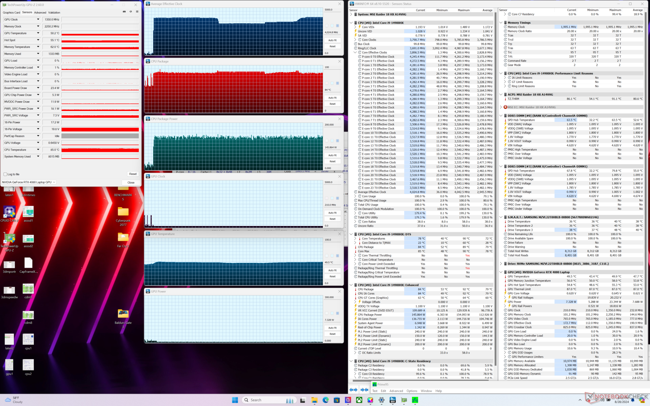
Task: Click Auto Fit in CPU Package Power graph
Action: pyautogui.click(x=332, y=155)
